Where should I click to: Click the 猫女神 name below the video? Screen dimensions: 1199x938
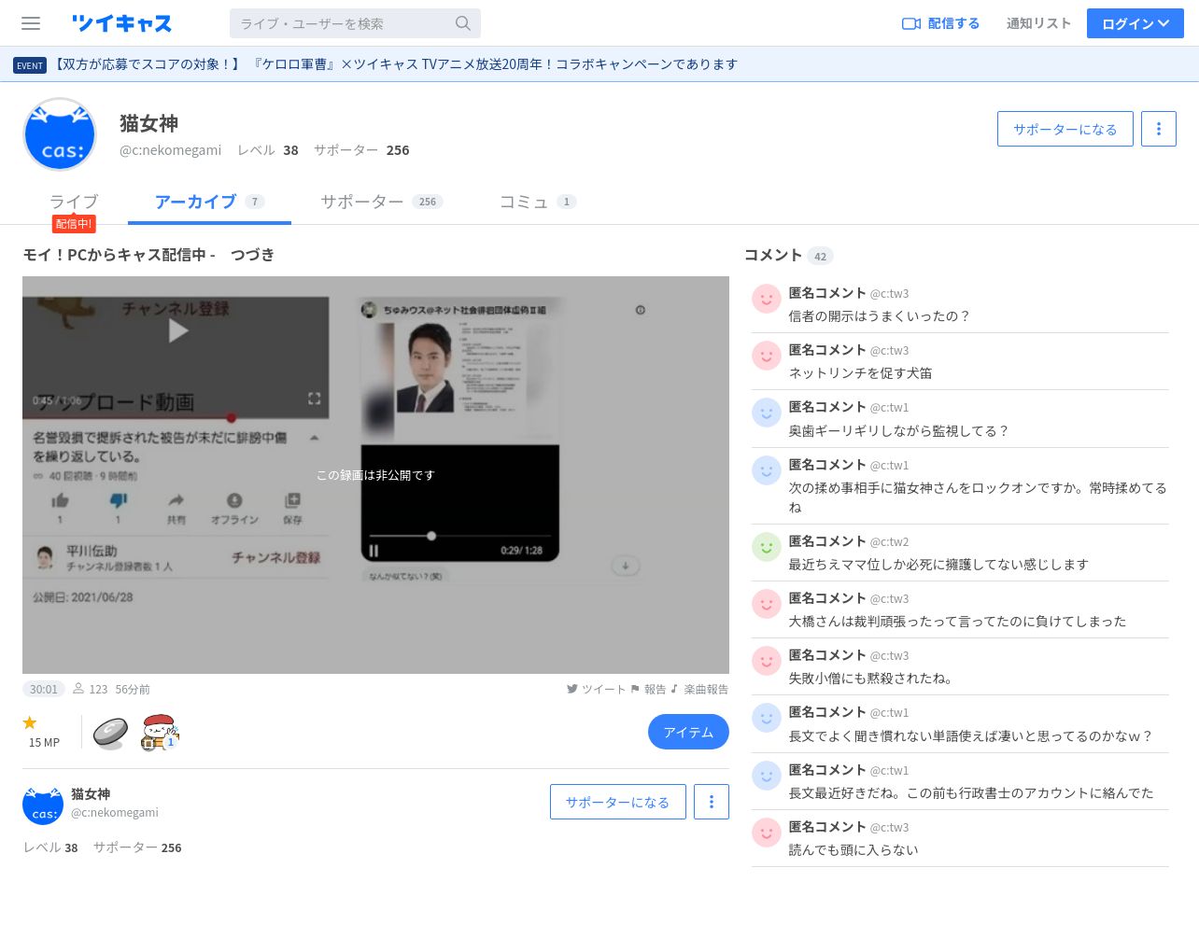pyautogui.click(x=91, y=794)
